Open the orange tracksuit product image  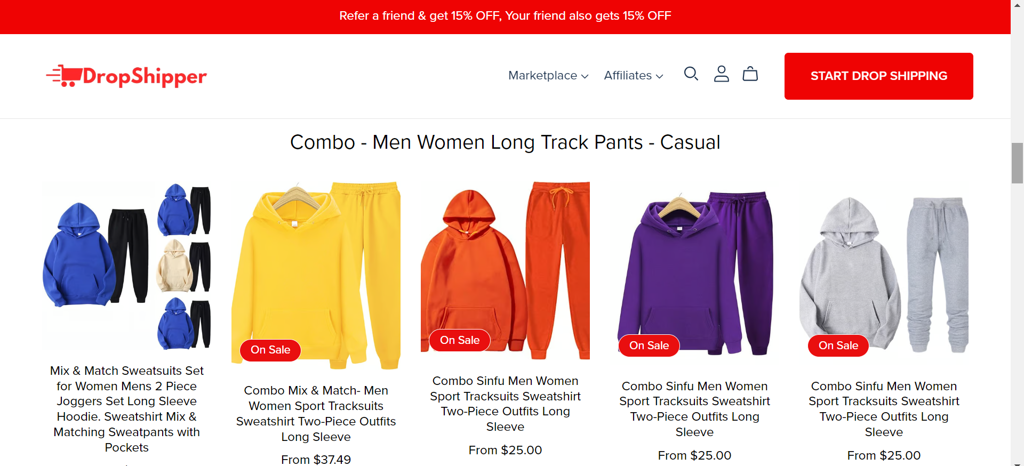pos(505,271)
